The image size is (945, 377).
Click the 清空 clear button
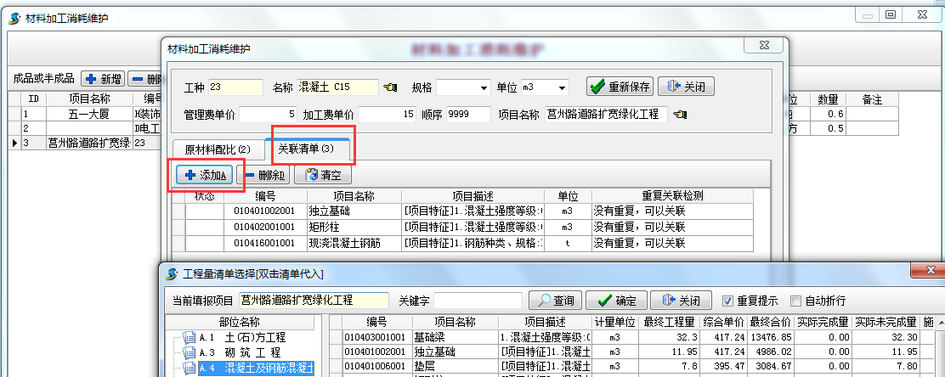(x=322, y=175)
